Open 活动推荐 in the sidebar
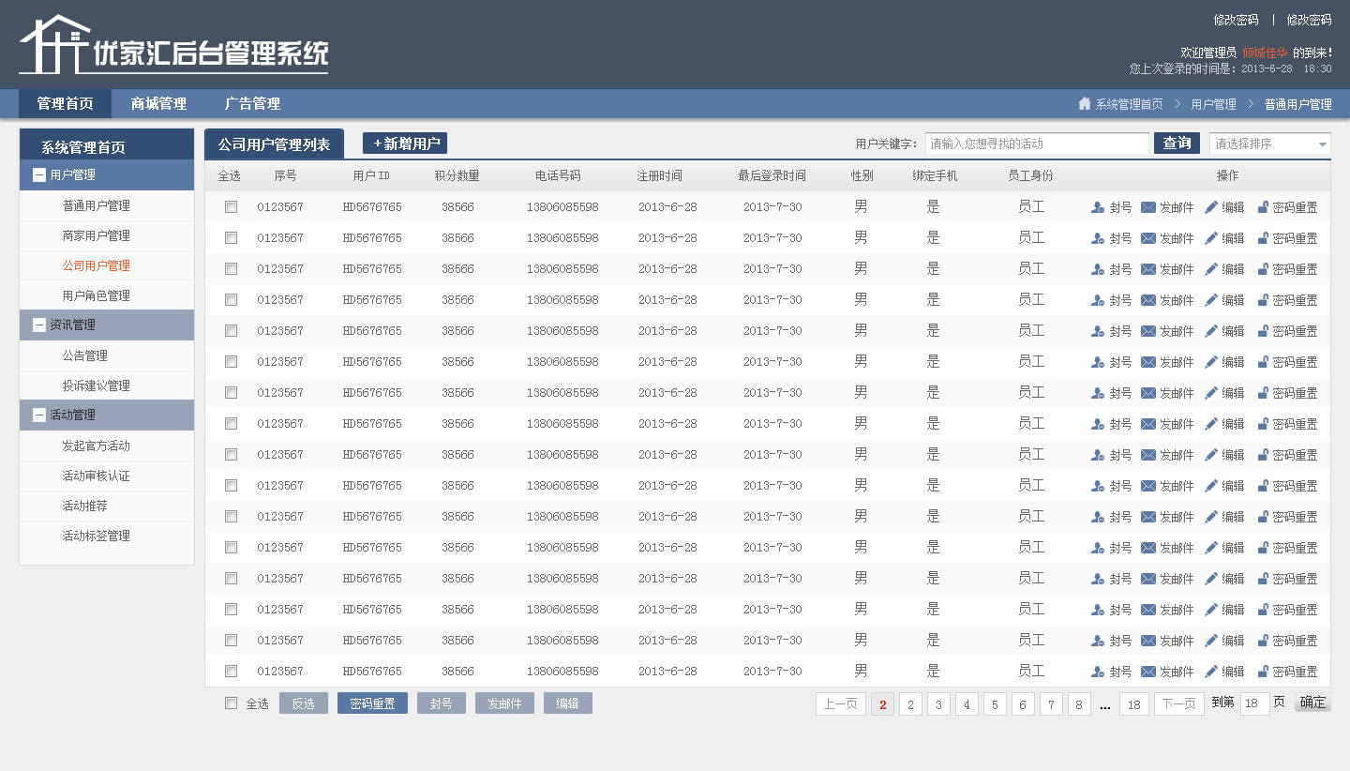This screenshot has height=771, width=1350. tap(85, 506)
